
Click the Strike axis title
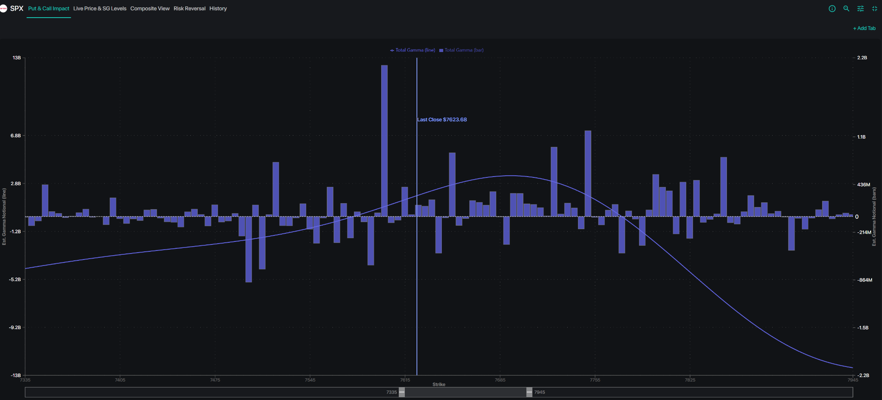[439, 385]
